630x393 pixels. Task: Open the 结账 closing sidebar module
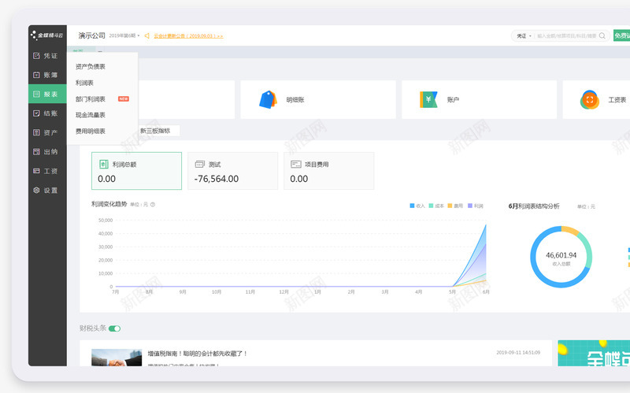click(47, 113)
